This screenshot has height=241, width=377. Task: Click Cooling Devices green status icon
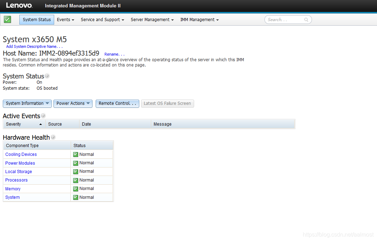click(76, 154)
